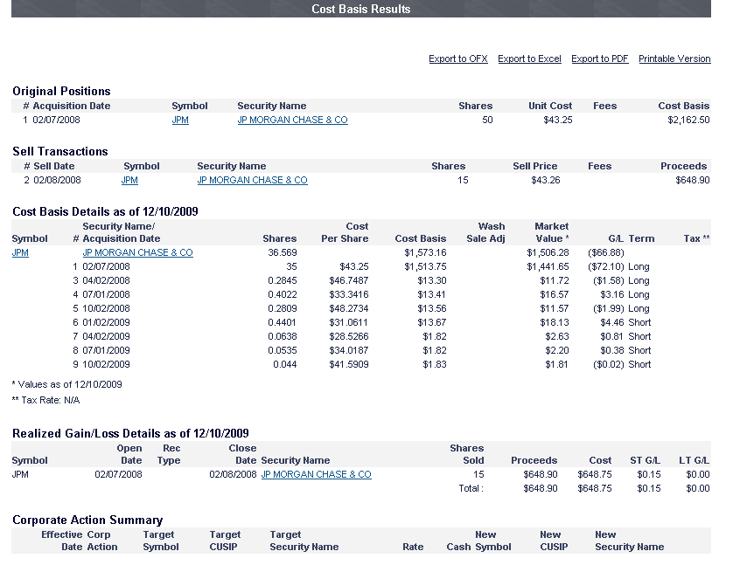Click cost per share "$33.3416"
Image resolution: width=733 pixels, height=565 pixels.
pos(349,294)
